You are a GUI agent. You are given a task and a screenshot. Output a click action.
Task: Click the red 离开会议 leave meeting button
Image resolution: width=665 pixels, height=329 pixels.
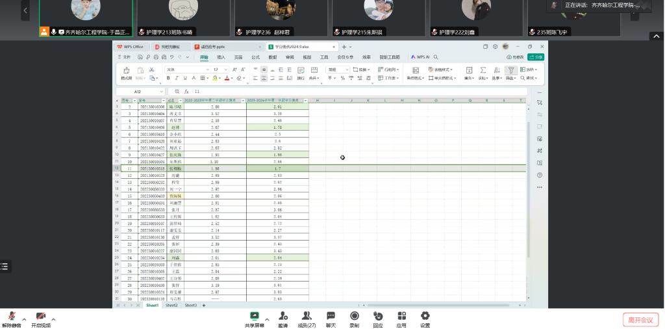[640, 319]
